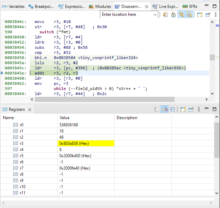This screenshot has height=208, width=220.
Task: Click the 'bhi.n 0x8038504' instruction line
Action: 86,58
